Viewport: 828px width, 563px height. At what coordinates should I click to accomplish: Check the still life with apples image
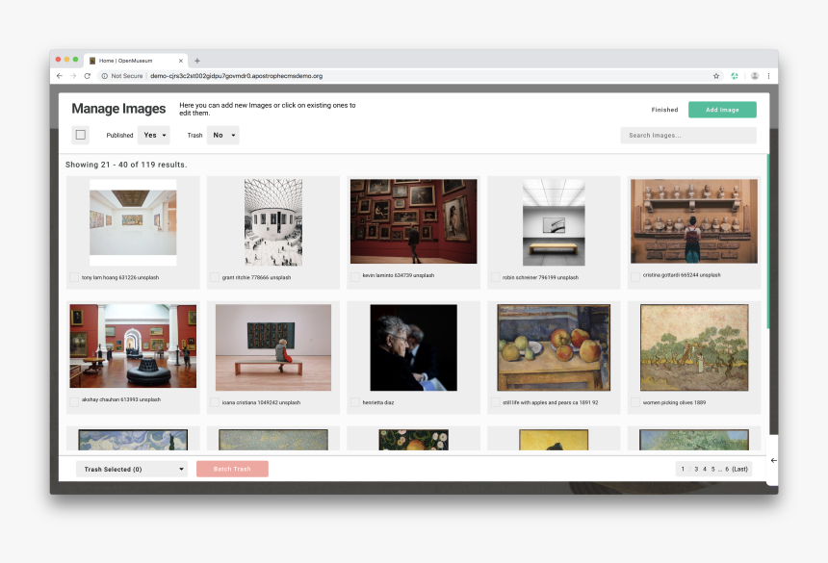click(x=495, y=402)
